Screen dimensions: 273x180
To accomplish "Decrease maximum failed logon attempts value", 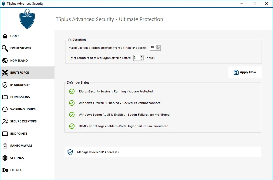I will 158,49.
